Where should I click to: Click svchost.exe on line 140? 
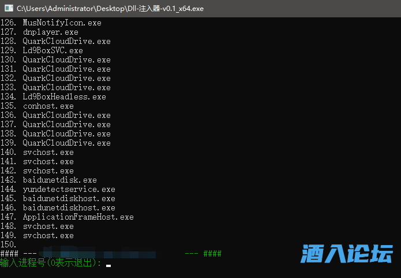48,152
